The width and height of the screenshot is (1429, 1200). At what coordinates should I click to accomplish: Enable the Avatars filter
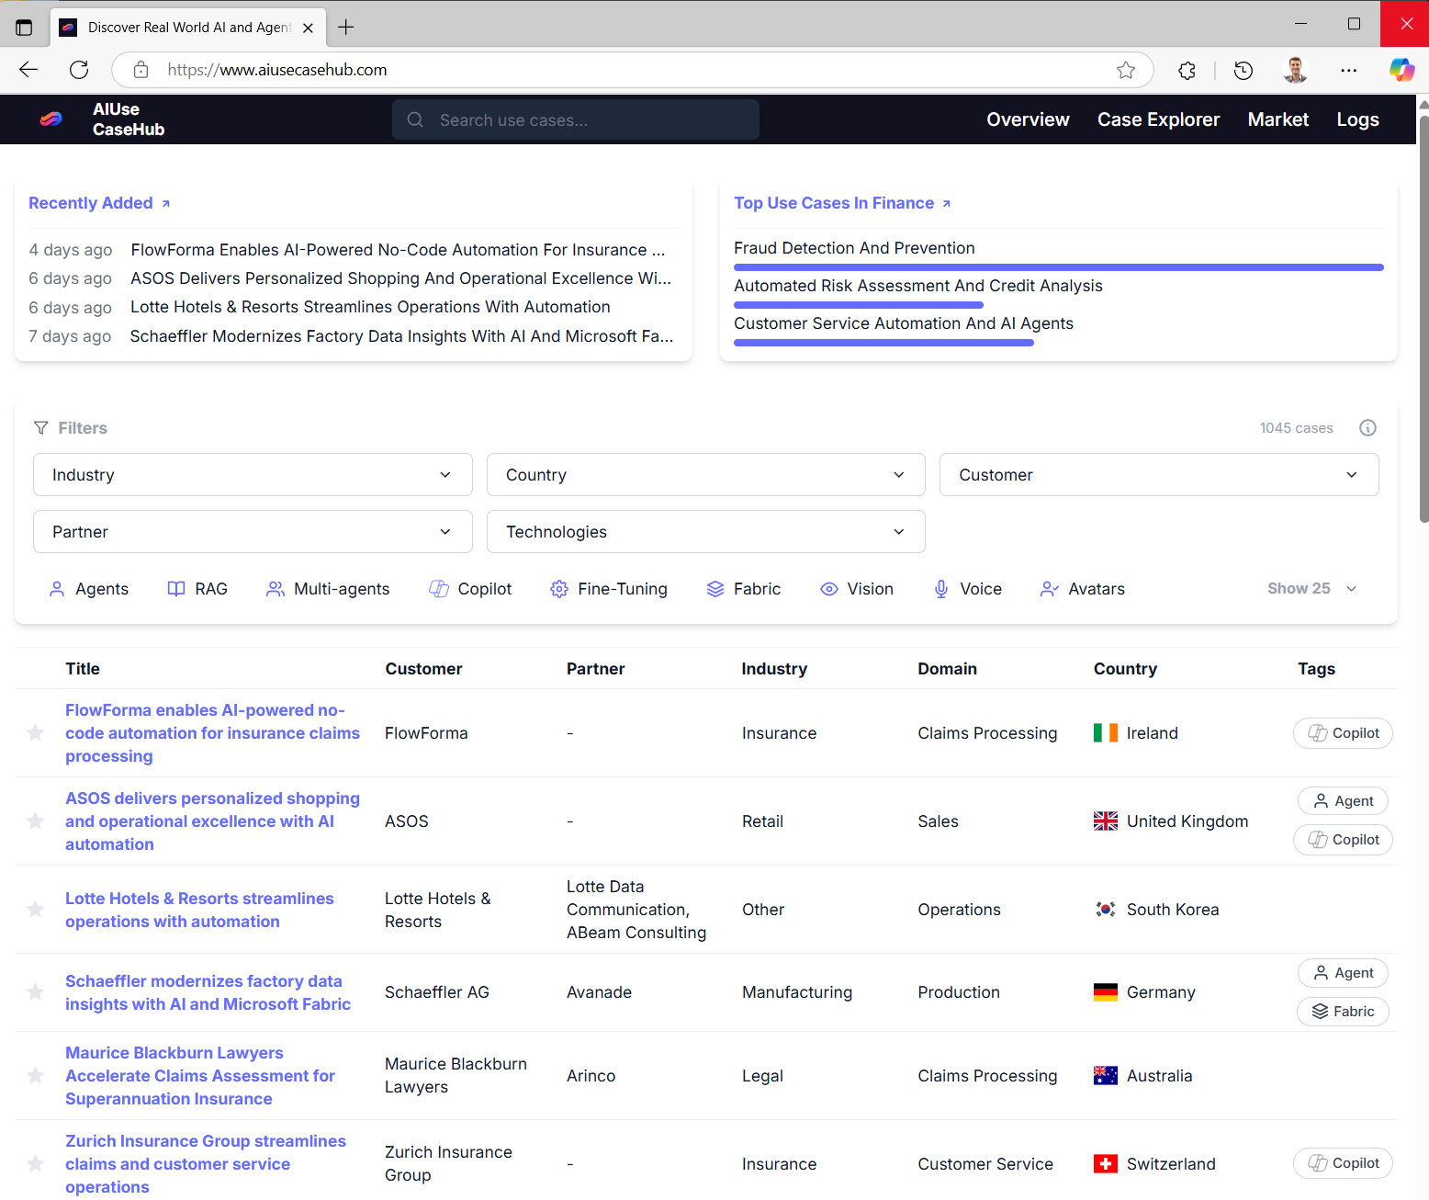pyautogui.click(x=1082, y=589)
